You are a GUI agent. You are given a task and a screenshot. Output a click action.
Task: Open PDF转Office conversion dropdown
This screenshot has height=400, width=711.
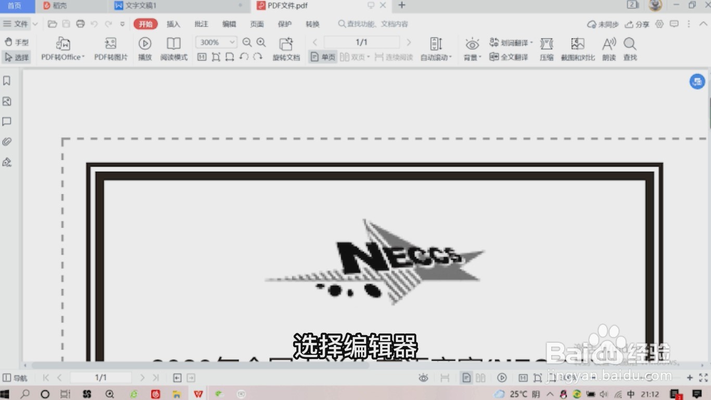(x=63, y=49)
